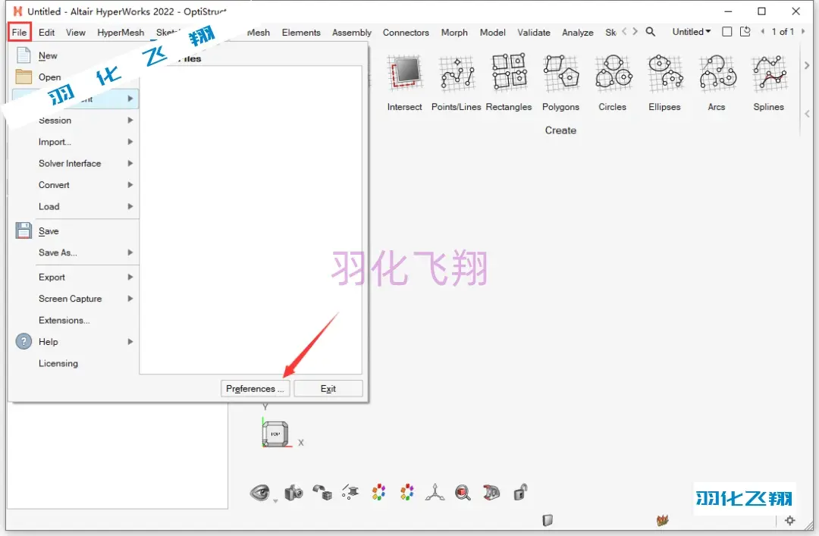Click the crosshair snap icon in status bar
The image size is (819, 536).
click(x=789, y=520)
